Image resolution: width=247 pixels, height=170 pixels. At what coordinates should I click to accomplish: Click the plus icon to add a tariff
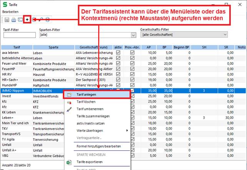click(27, 19)
